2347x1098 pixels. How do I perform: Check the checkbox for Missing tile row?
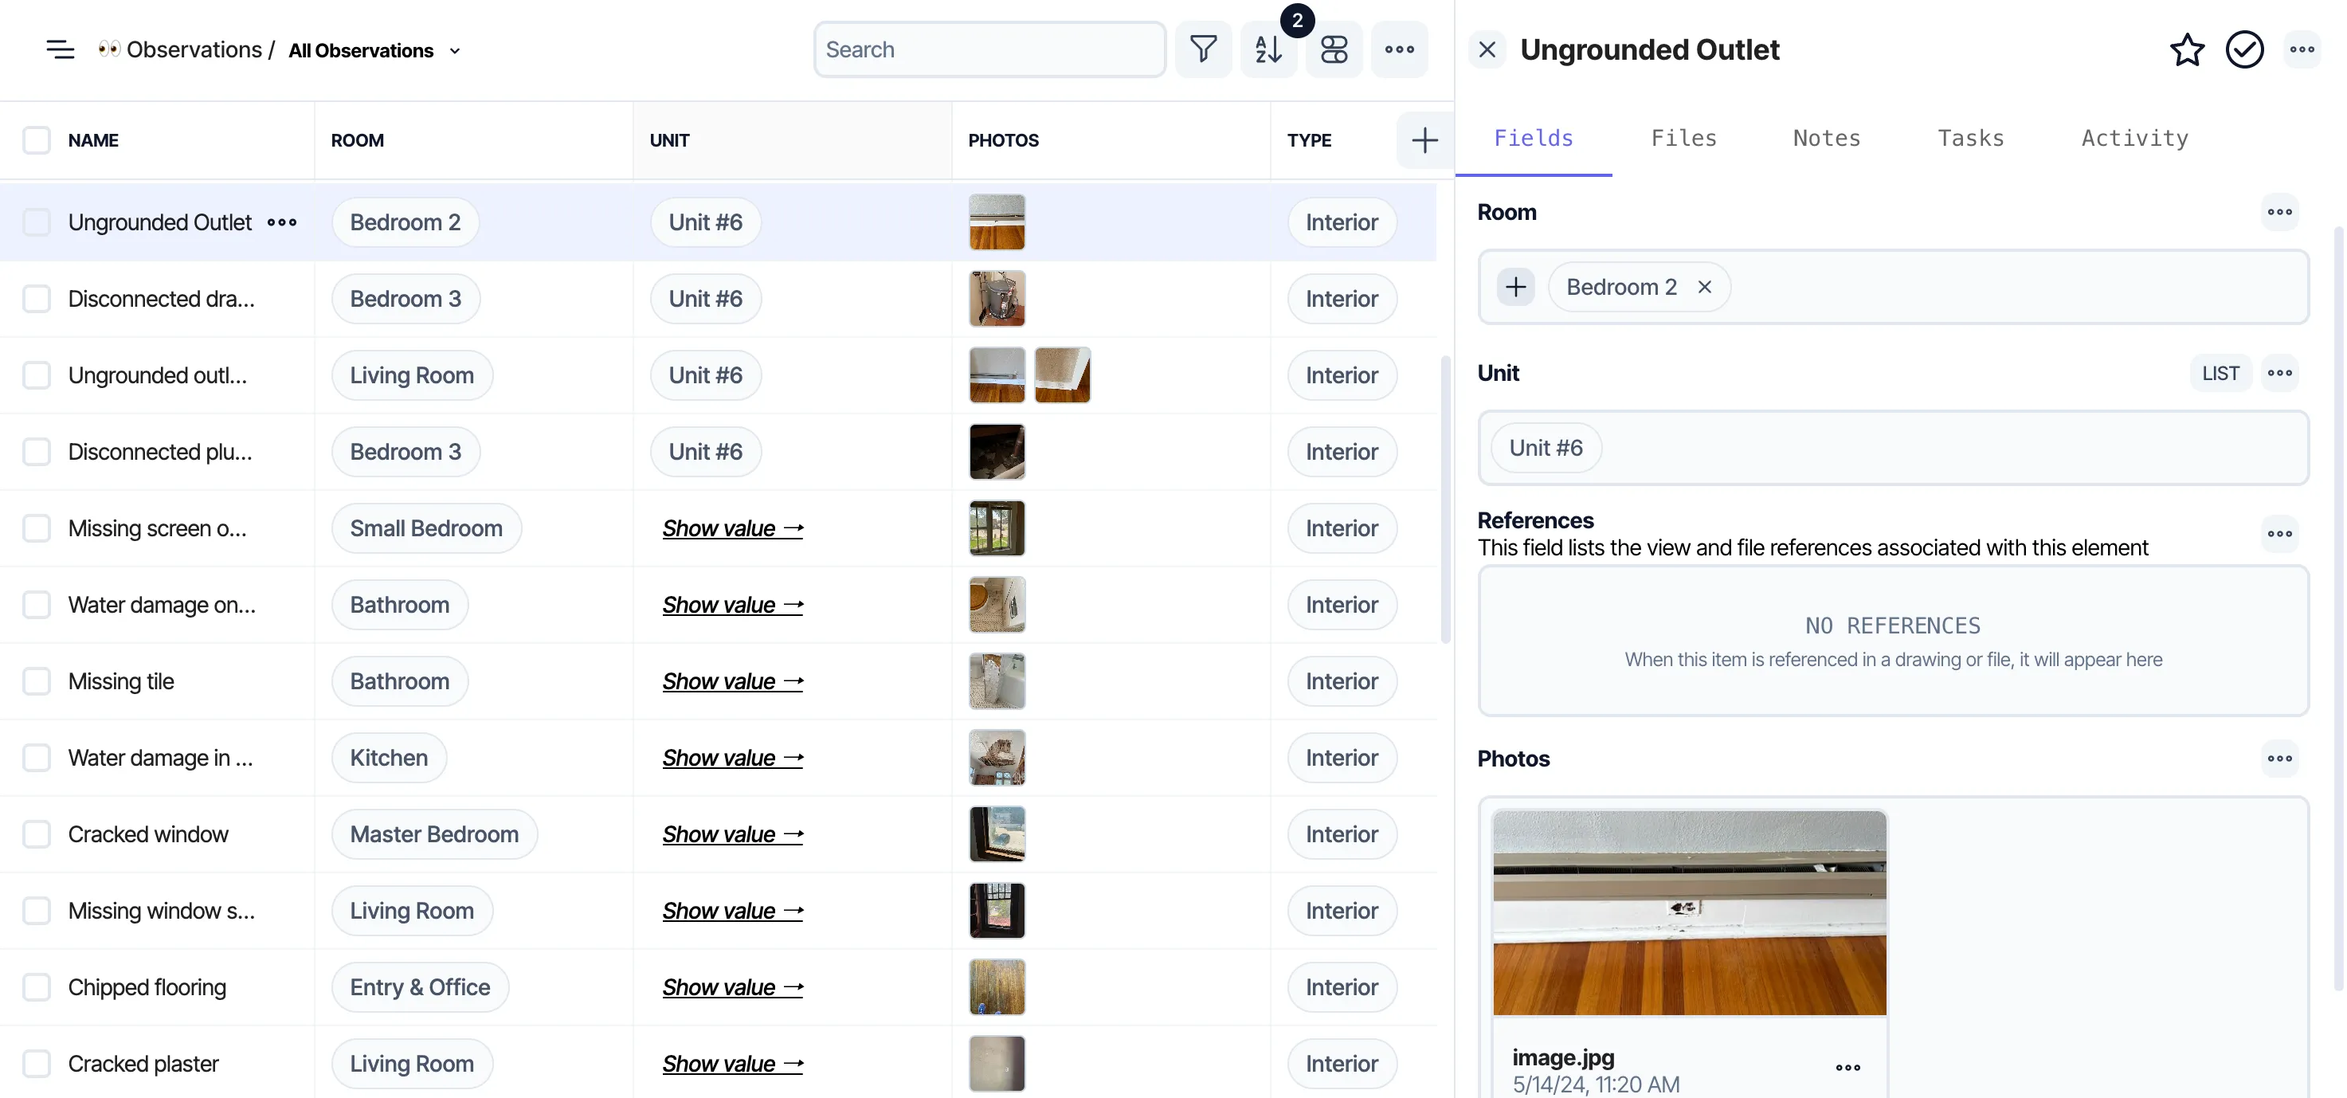tap(36, 680)
